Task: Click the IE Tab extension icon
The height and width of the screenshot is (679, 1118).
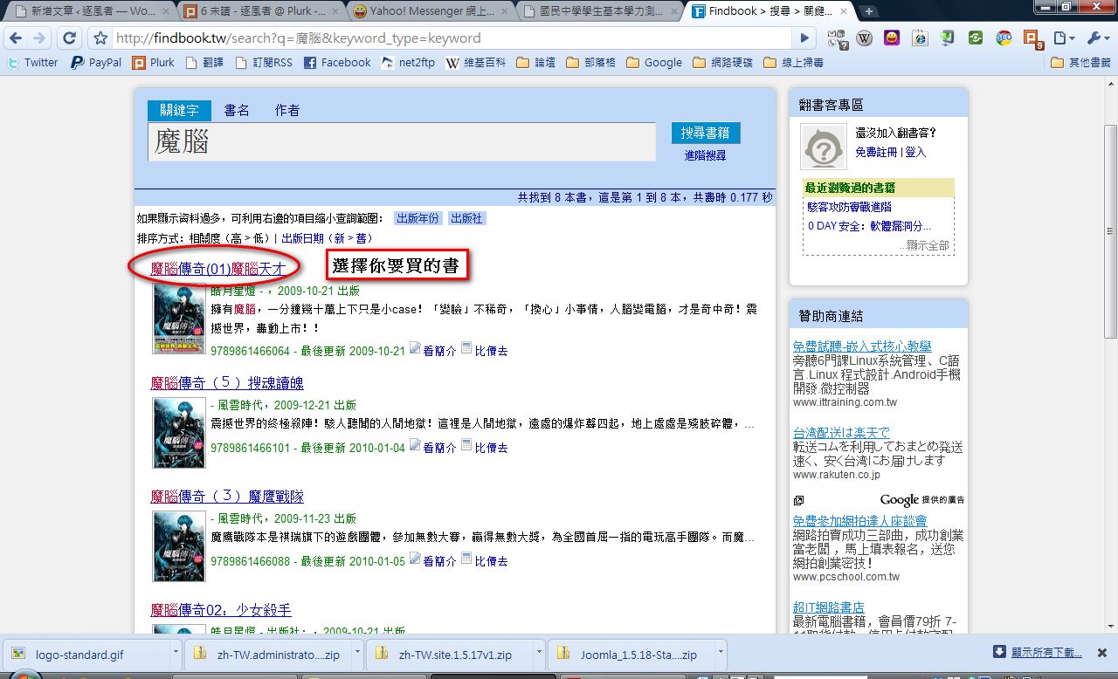Action: (920, 38)
